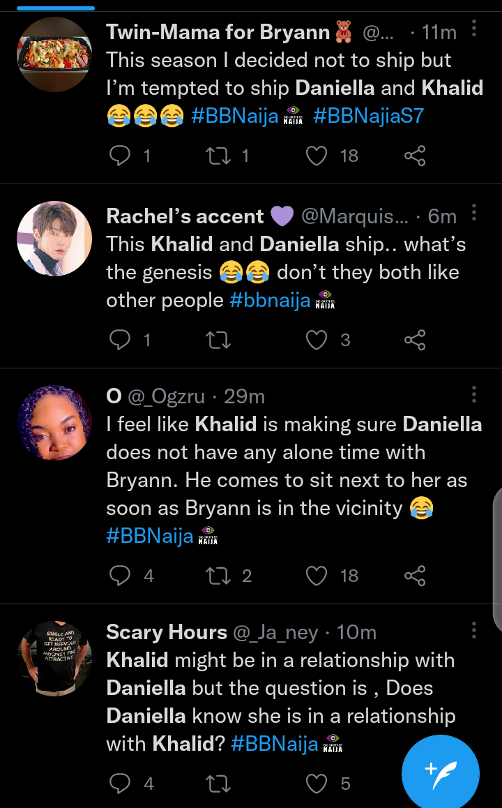The height and width of the screenshot is (808, 502).
Task: View Scary Hours profile picture
Action: (54, 658)
